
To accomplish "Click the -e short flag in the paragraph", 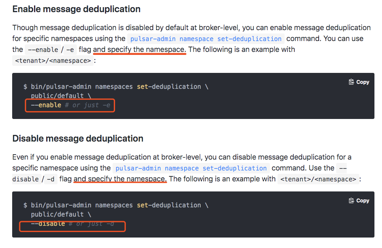I will click(70, 50).
